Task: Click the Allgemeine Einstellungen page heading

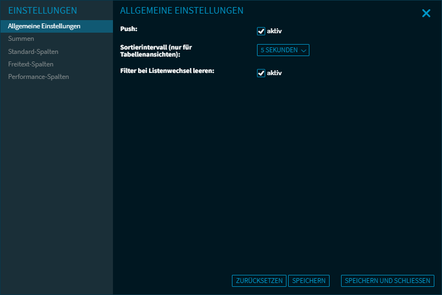Action: [182, 11]
